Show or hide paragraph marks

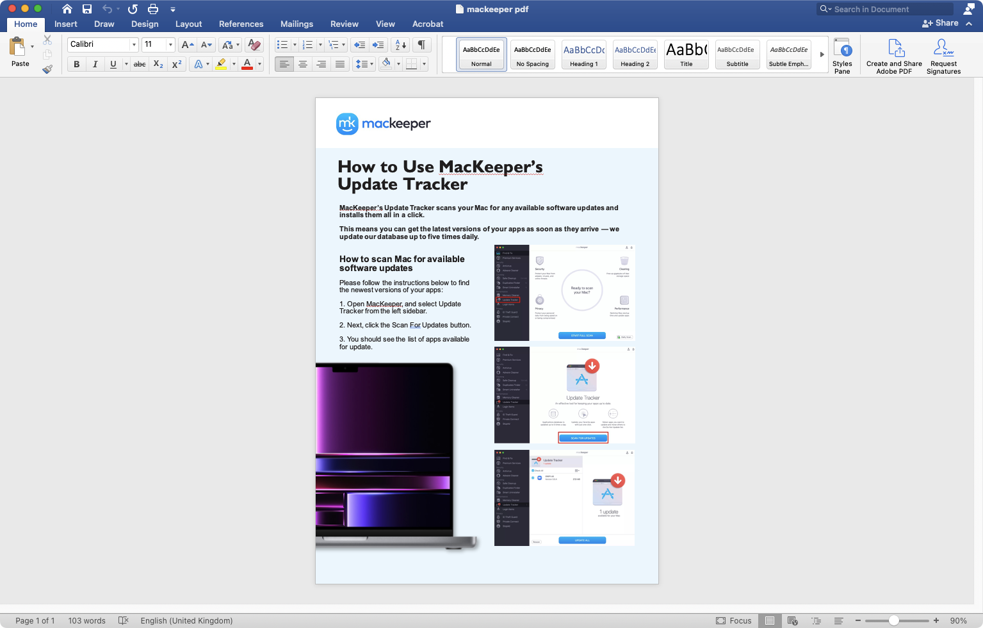tap(421, 45)
